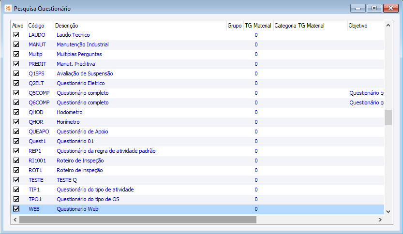The image size is (403, 234).
Task: Click the vertical scrollbar down arrow
Action: pos(388,212)
